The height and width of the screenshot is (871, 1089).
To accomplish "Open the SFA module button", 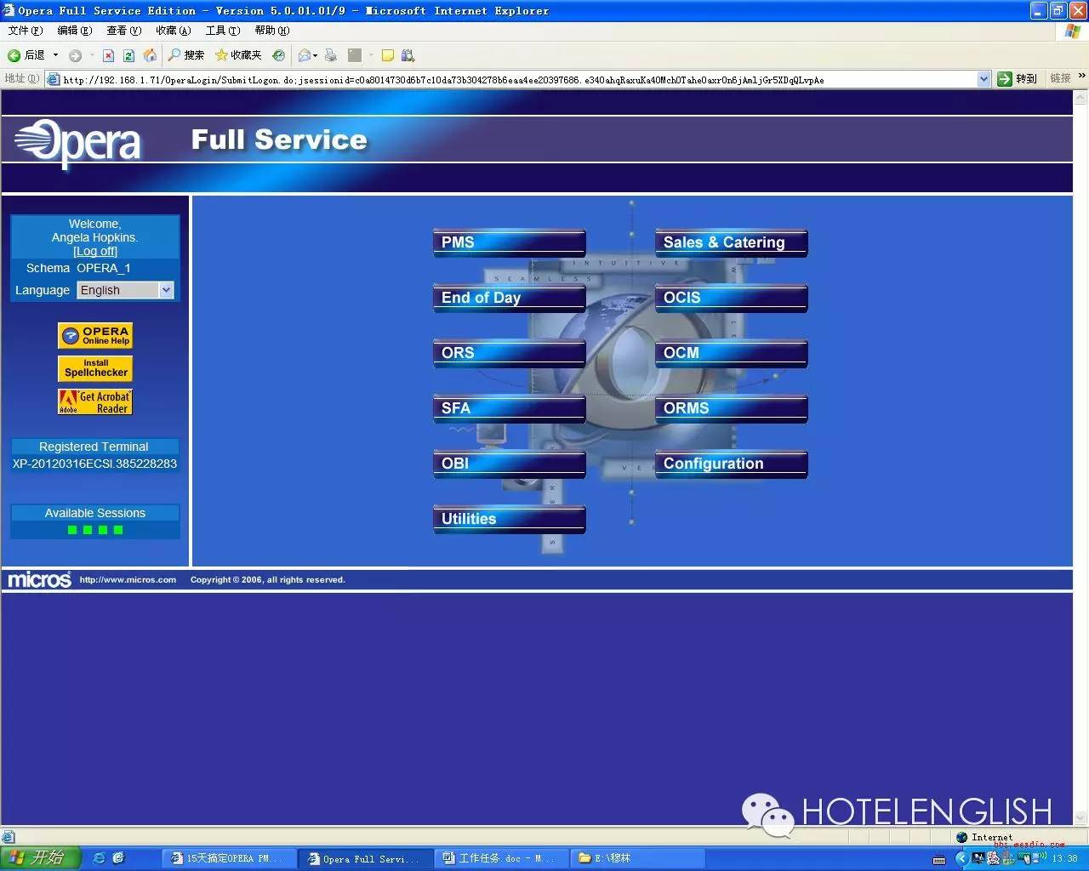I will 509,408.
